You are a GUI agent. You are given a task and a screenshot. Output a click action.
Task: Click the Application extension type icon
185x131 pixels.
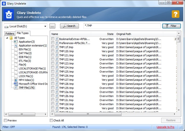(x=16, y=45)
